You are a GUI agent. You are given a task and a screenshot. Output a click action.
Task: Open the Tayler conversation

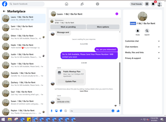point(23,65)
